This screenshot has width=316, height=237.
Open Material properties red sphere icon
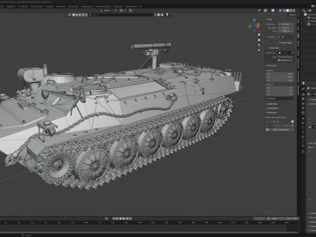[x=303, y=145]
